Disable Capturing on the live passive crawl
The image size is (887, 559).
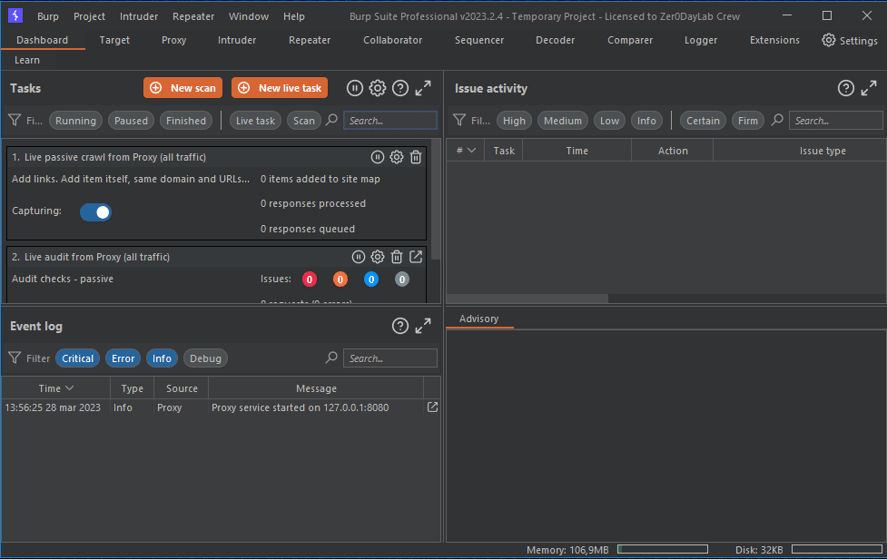click(x=95, y=211)
